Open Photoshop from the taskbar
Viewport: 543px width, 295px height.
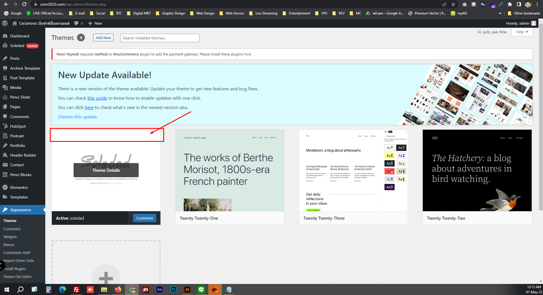point(173,289)
